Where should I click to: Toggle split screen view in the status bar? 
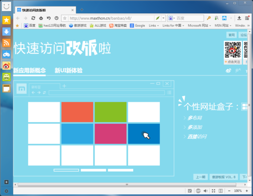[221, 191]
